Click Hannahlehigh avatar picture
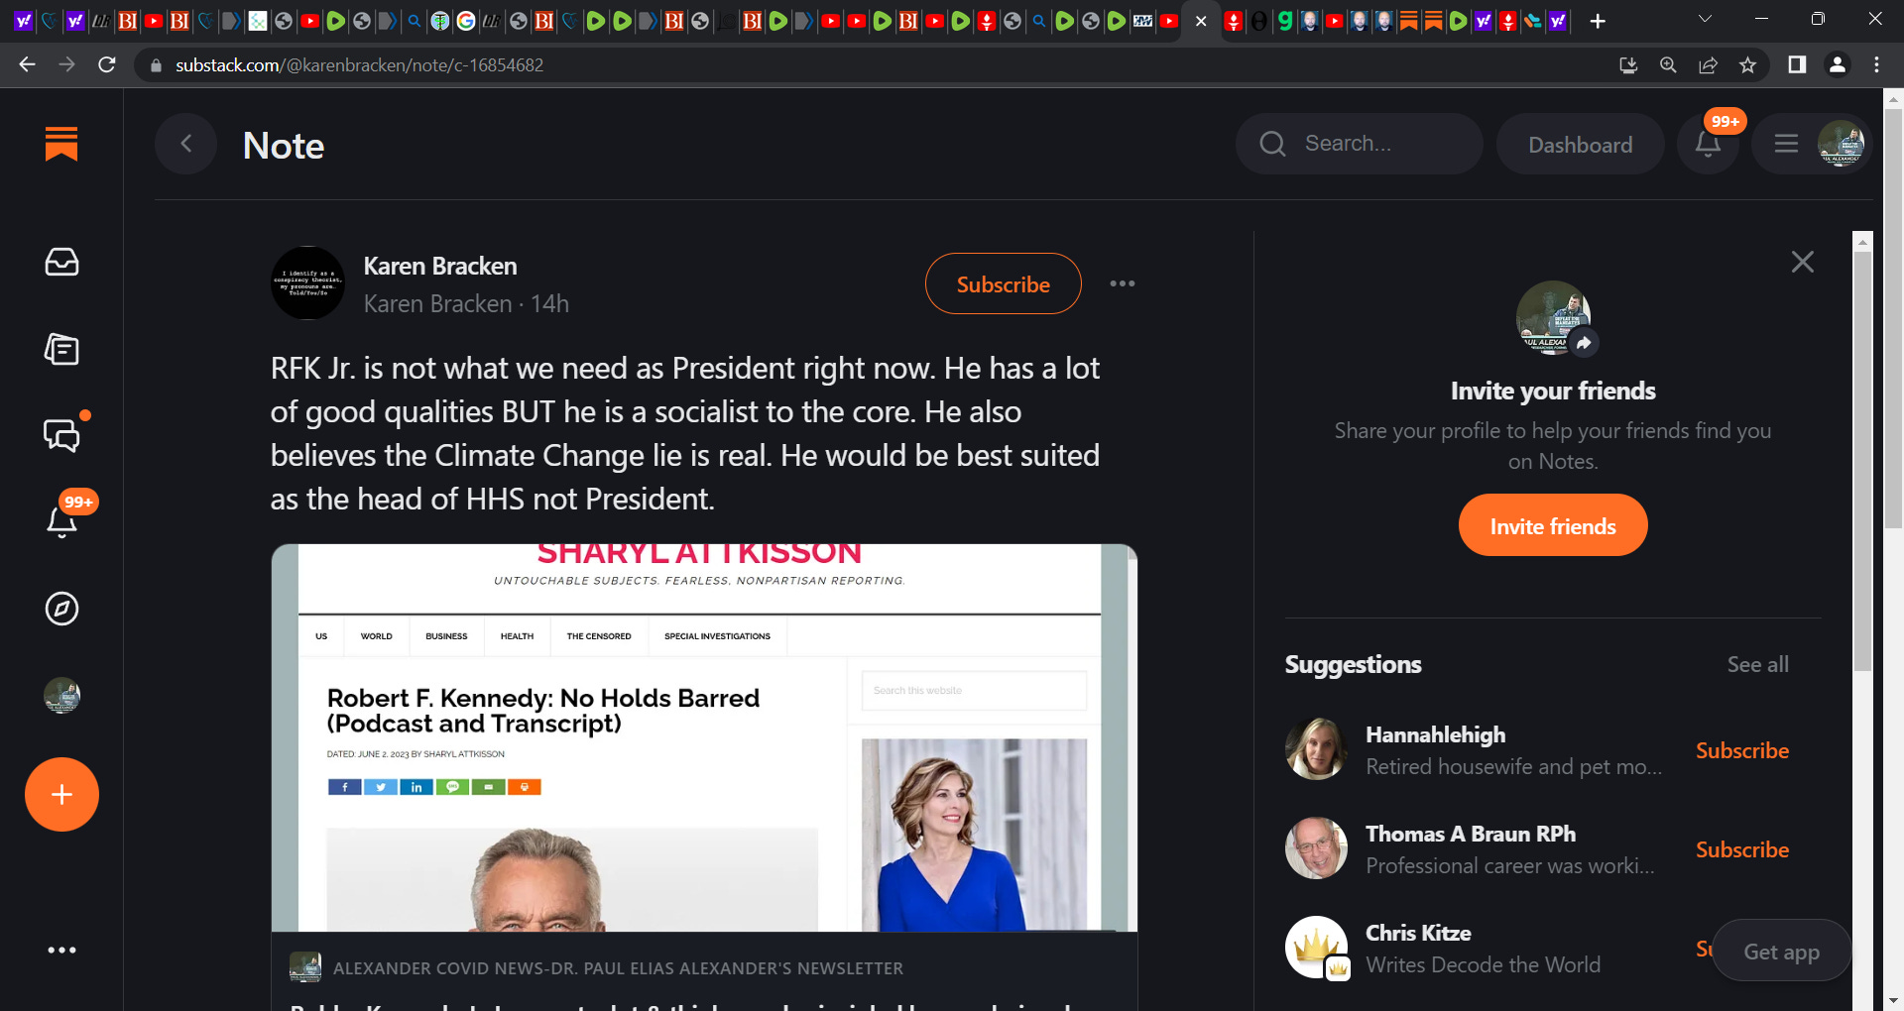1904x1011 pixels. pyautogui.click(x=1316, y=749)
